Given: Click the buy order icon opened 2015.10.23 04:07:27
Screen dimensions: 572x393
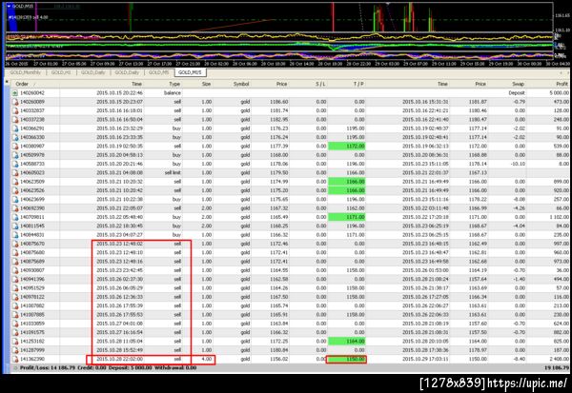Looking at the screenshot, I should coord(15,235).
